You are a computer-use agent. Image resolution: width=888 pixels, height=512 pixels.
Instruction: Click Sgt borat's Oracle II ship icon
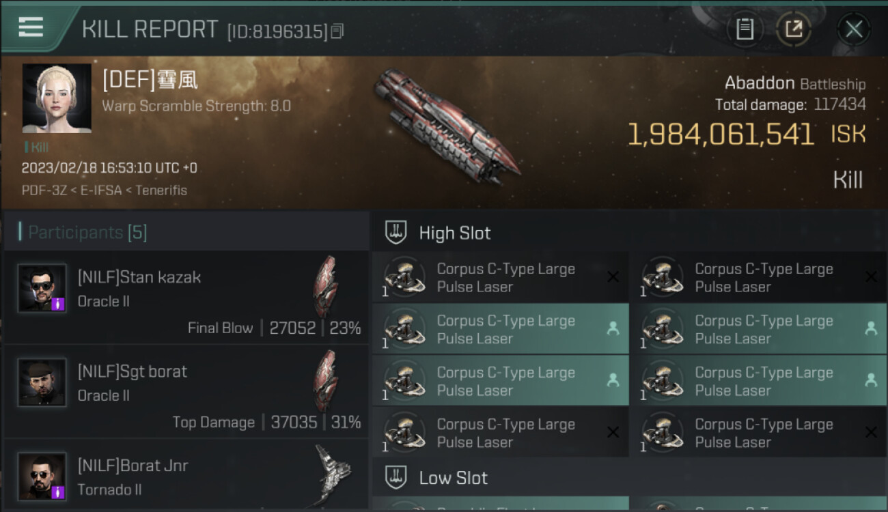tap(326, 381)
